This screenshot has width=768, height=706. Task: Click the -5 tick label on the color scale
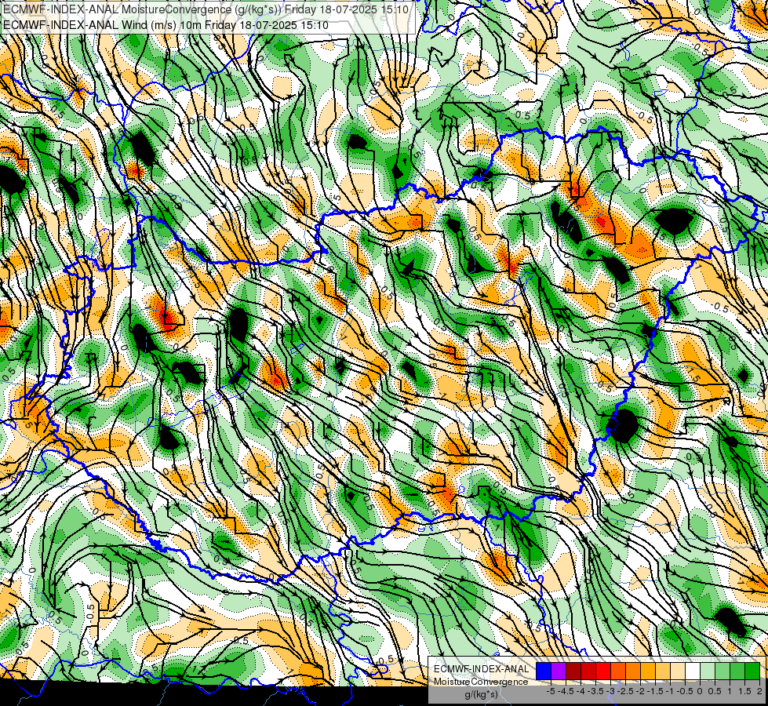click(x=551, y=691)
